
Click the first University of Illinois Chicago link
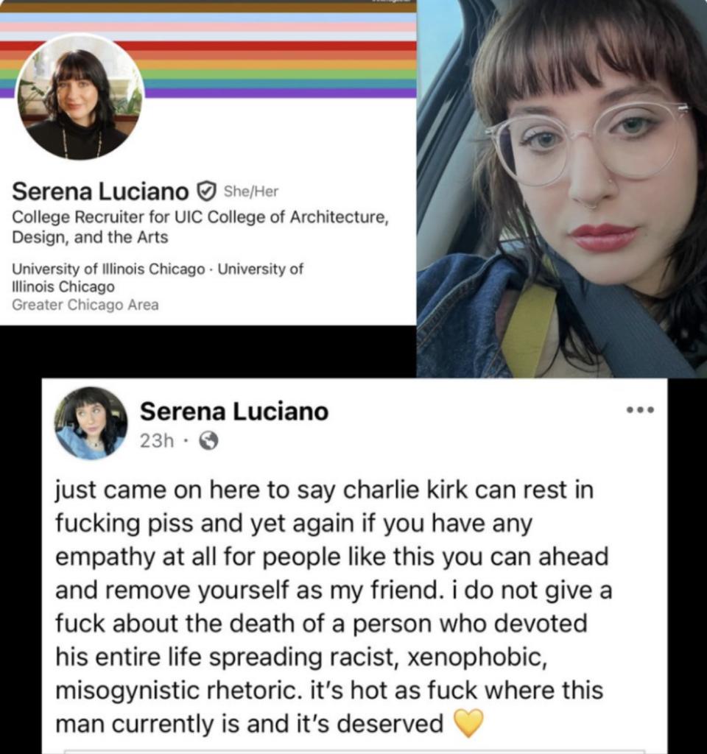click(x=108, y=269)
